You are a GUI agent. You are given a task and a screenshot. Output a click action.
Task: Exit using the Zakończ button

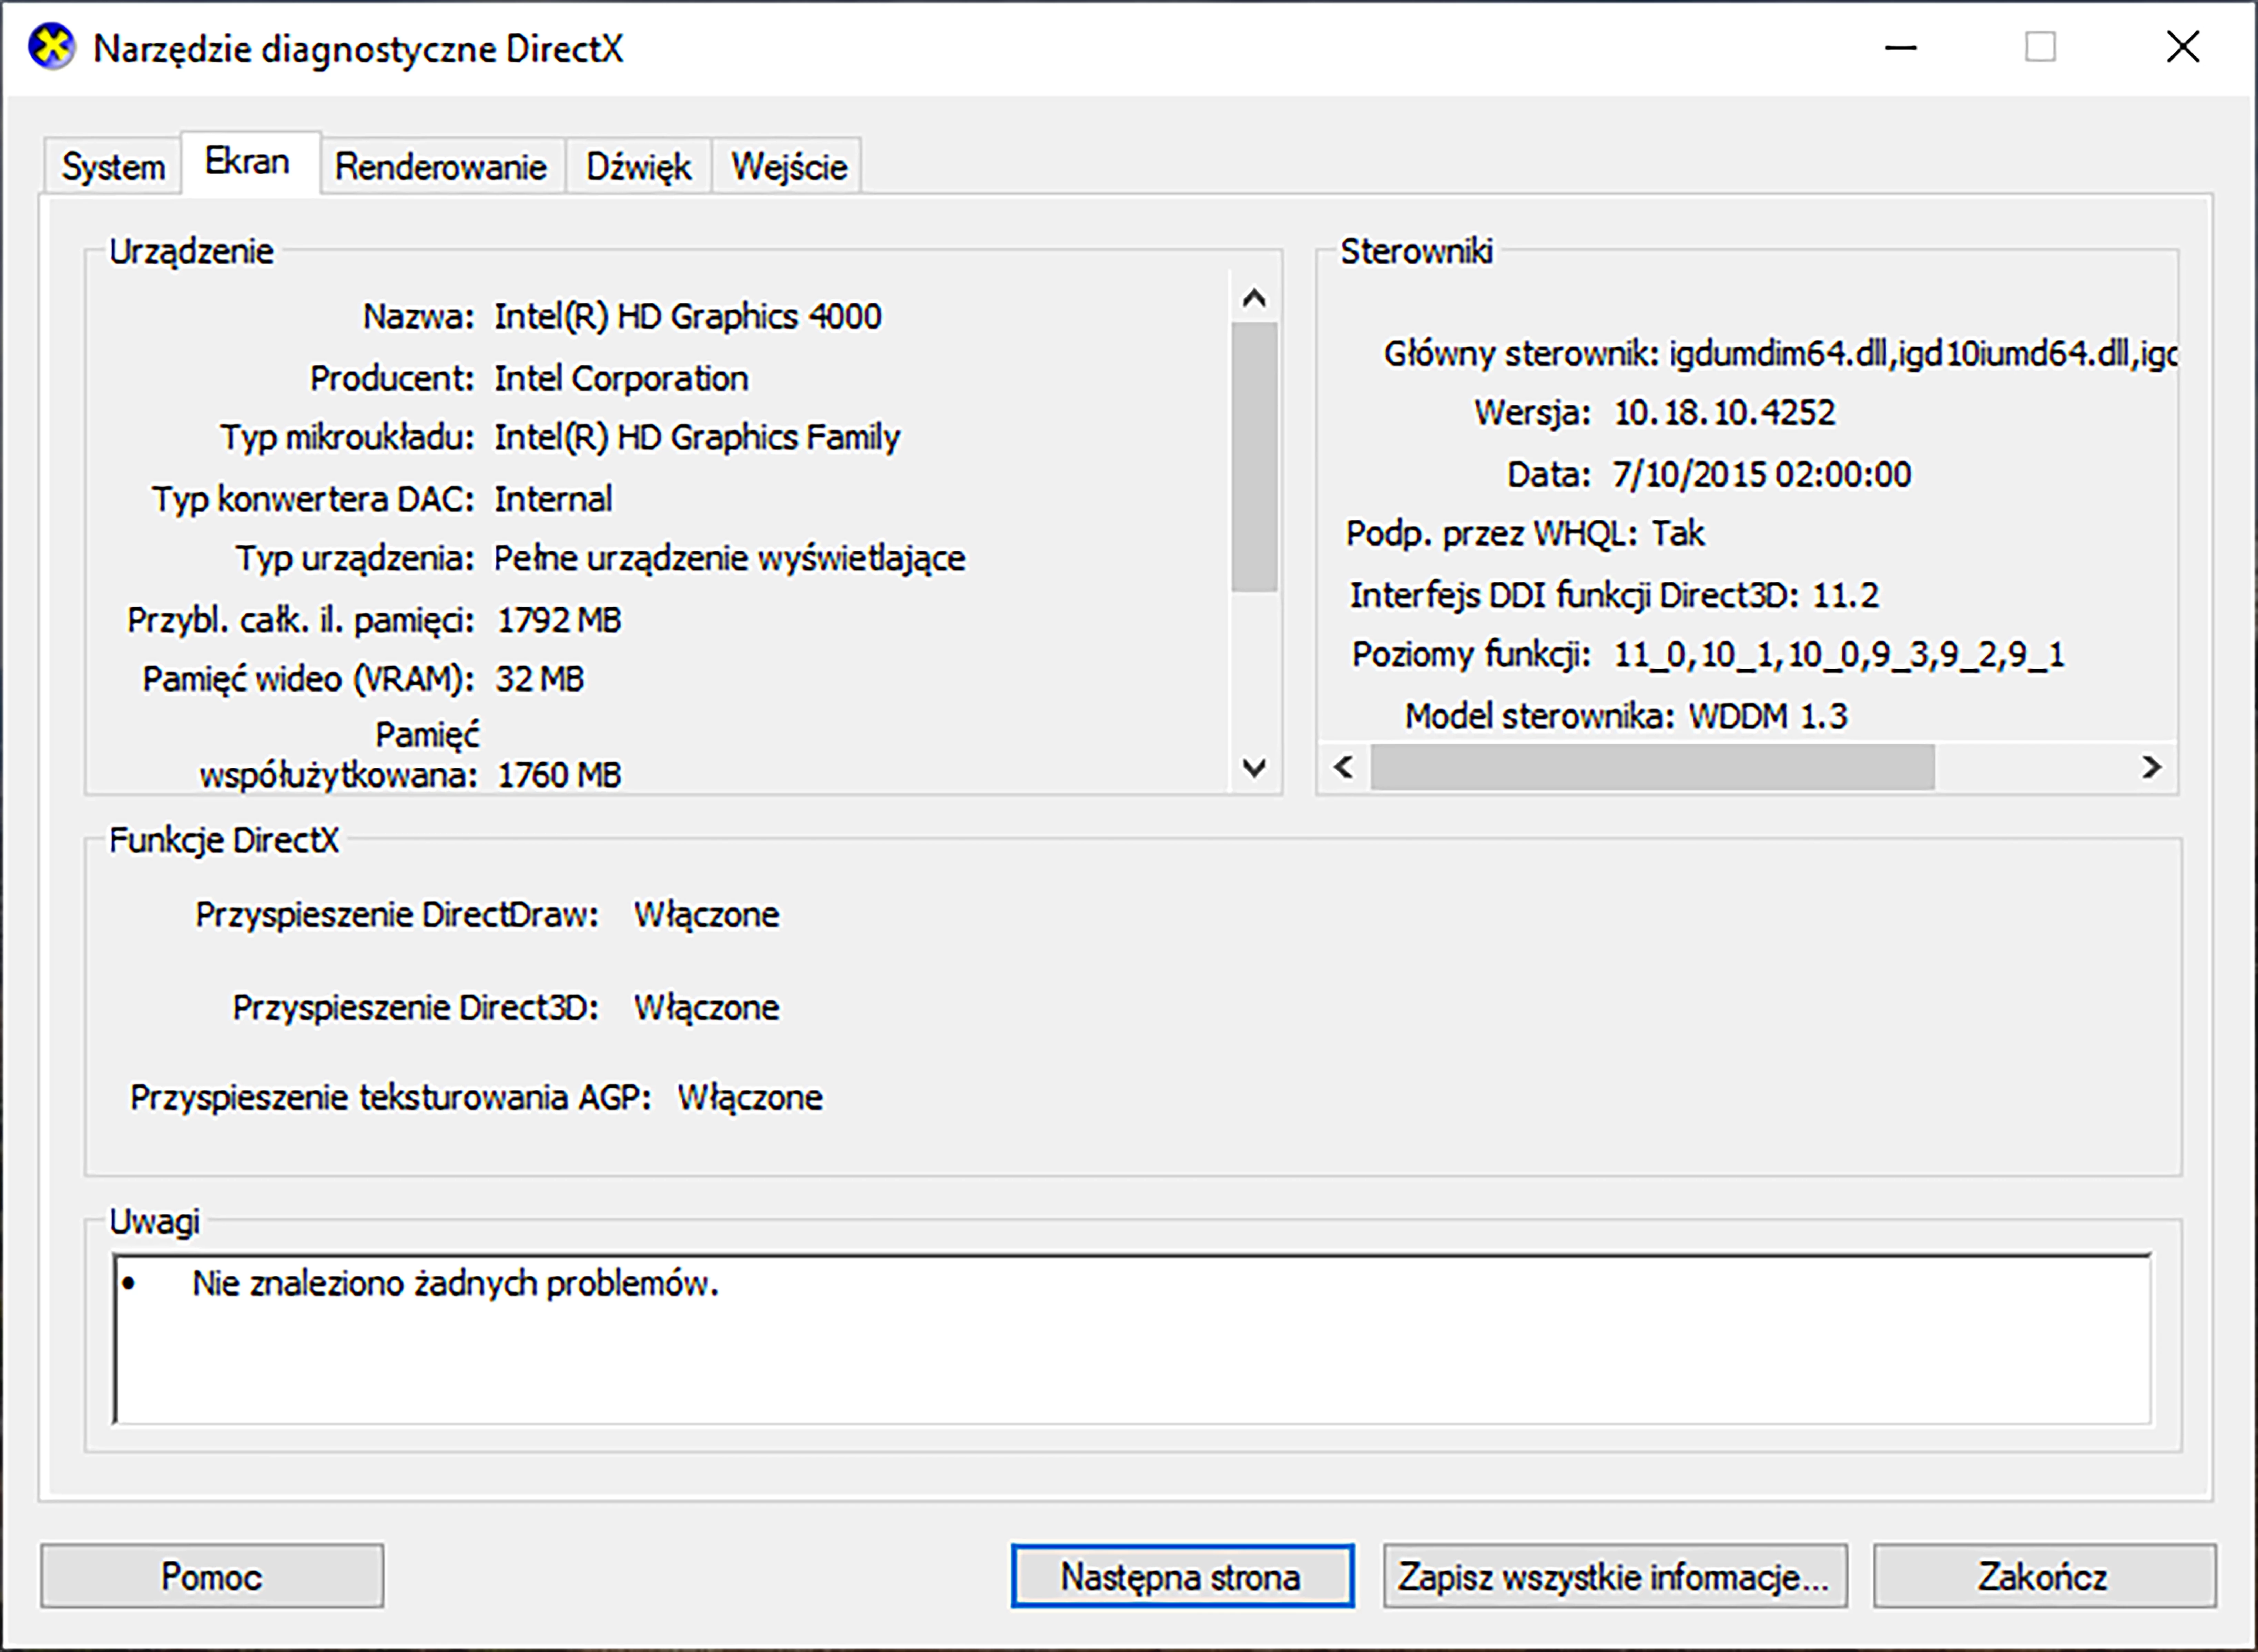pyautogui.click(x=2043, y=1577)
